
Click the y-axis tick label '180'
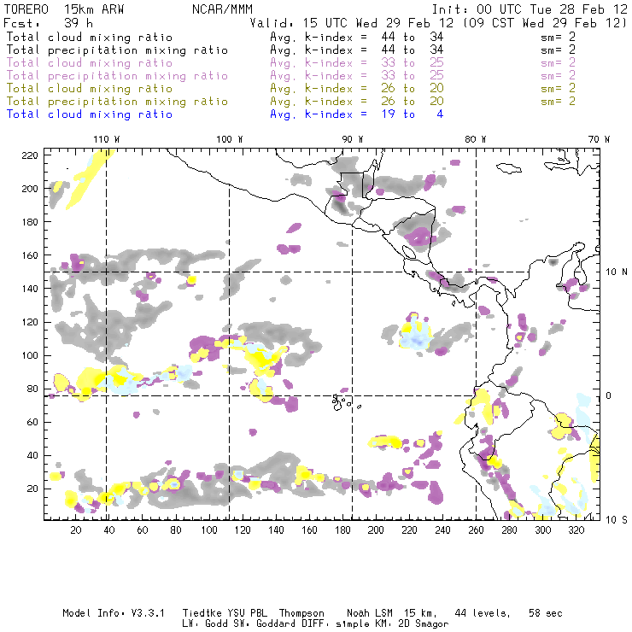(x=30, y=222)
